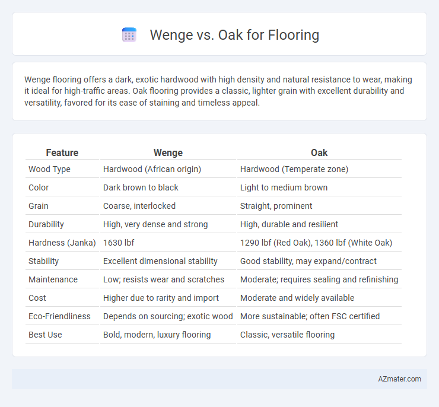439x407 pixels.
Task: Click 'Moderate and widely available' cell
Action: point(297,298)
